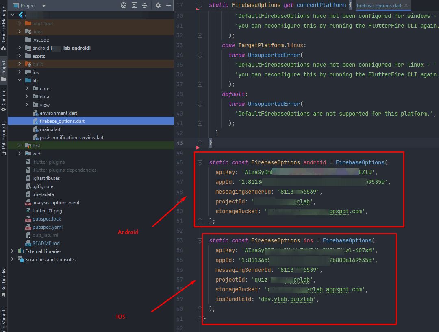The image size is (439, 332).
Task: Close the firebase_options.dart editor tab
Action: tap(406, 5)
